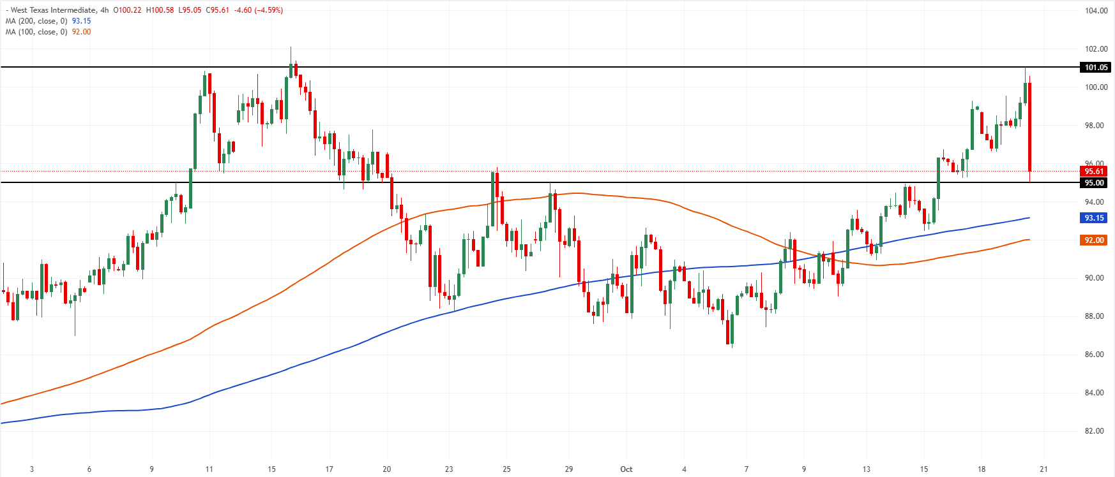Click the H100.58 high value in header

(160, 10)
